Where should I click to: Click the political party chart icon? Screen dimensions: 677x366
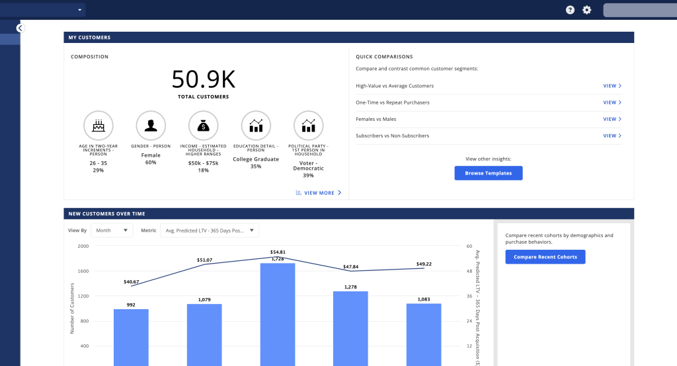308,125
